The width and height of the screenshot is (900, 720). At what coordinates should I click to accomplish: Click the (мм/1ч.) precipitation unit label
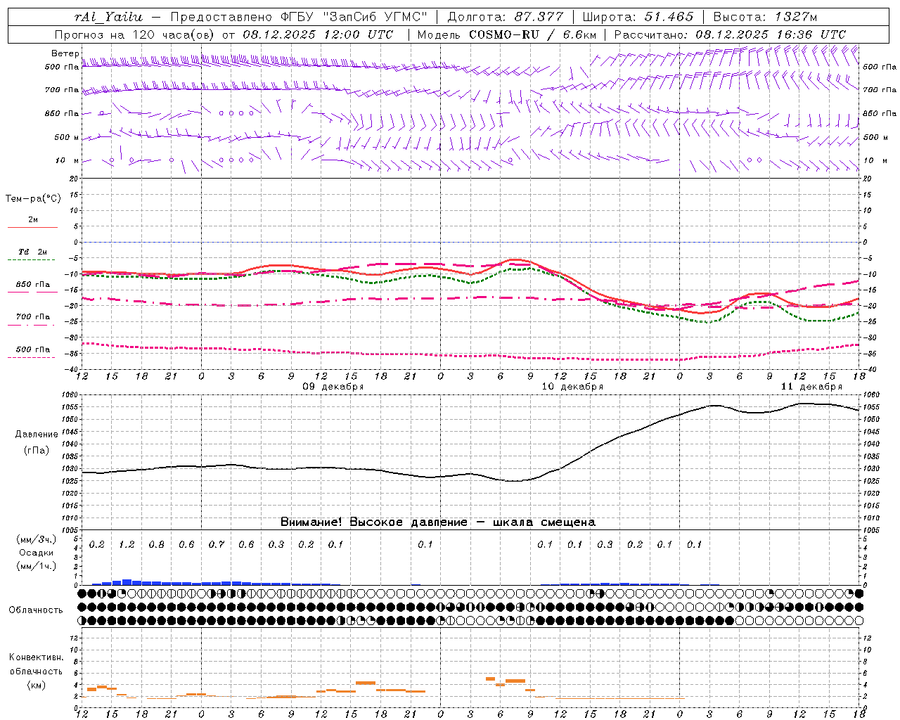37,566
